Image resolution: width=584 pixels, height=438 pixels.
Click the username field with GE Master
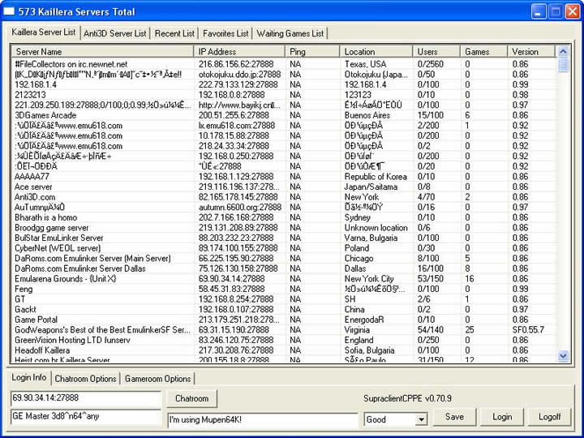(x=86, y=416)
